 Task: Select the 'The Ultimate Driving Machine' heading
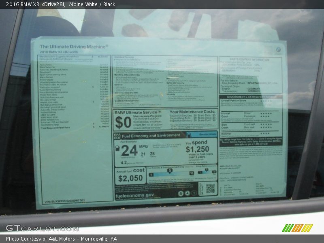click(x=74, y=47)
